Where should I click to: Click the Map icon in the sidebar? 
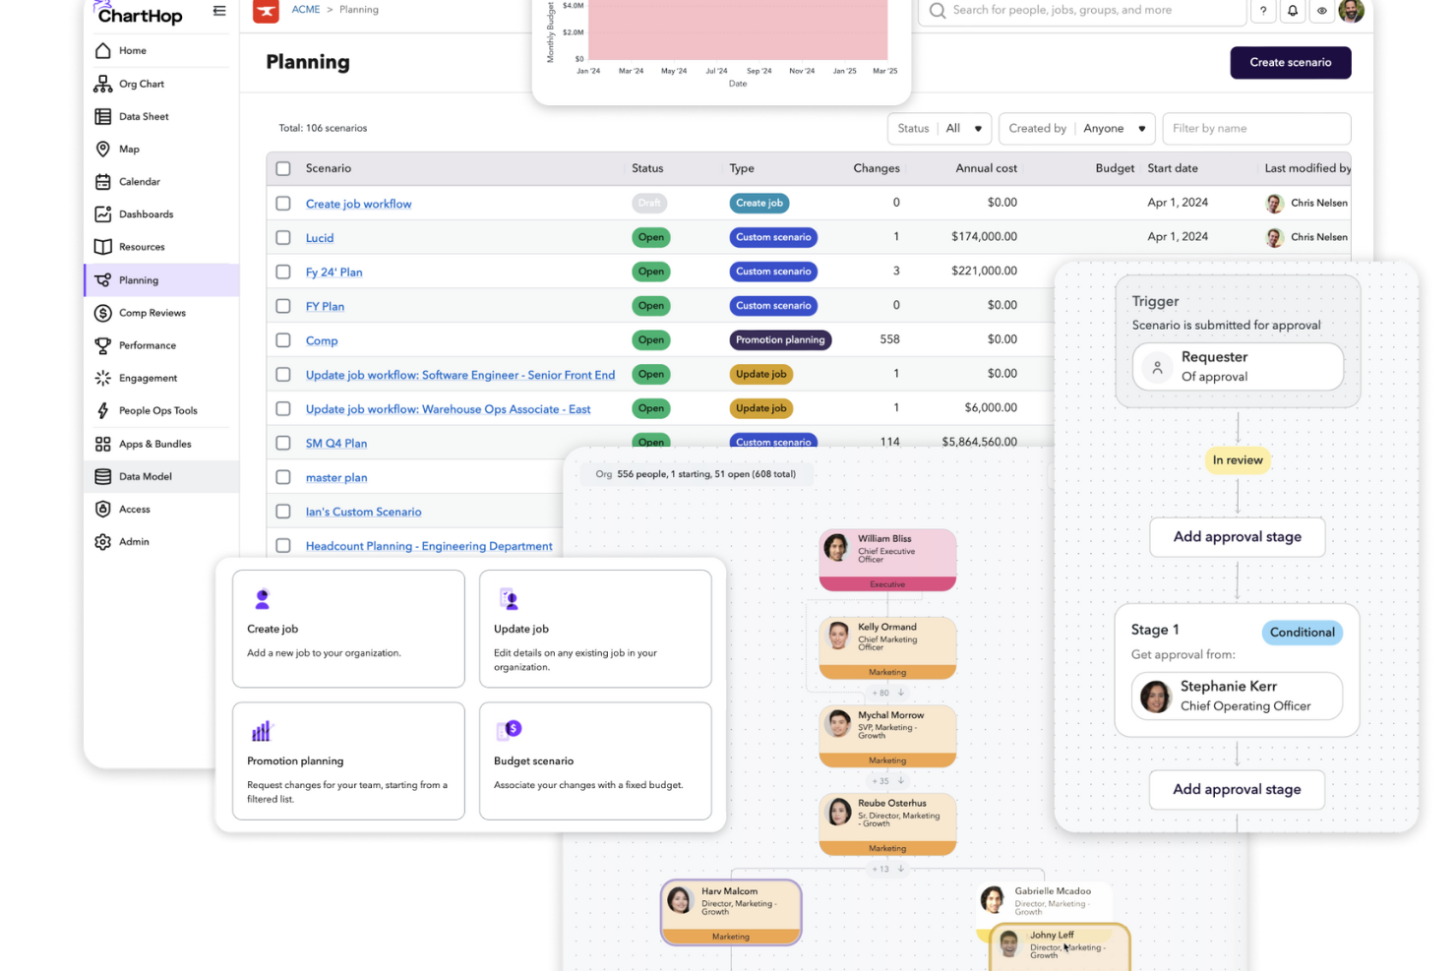coord(102,149)
